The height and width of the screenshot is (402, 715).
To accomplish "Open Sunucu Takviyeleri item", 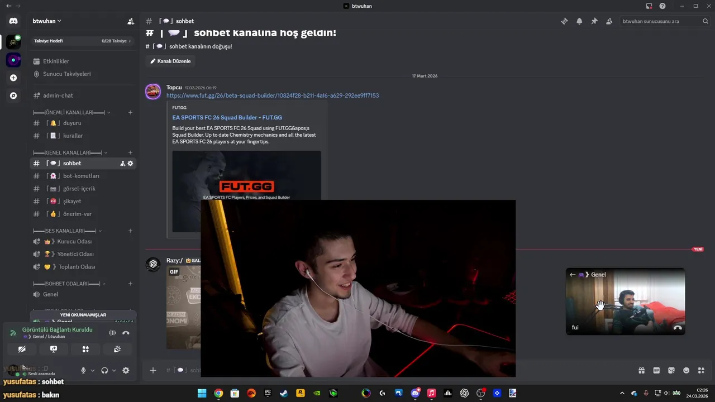I will click(x=83, y=74).
